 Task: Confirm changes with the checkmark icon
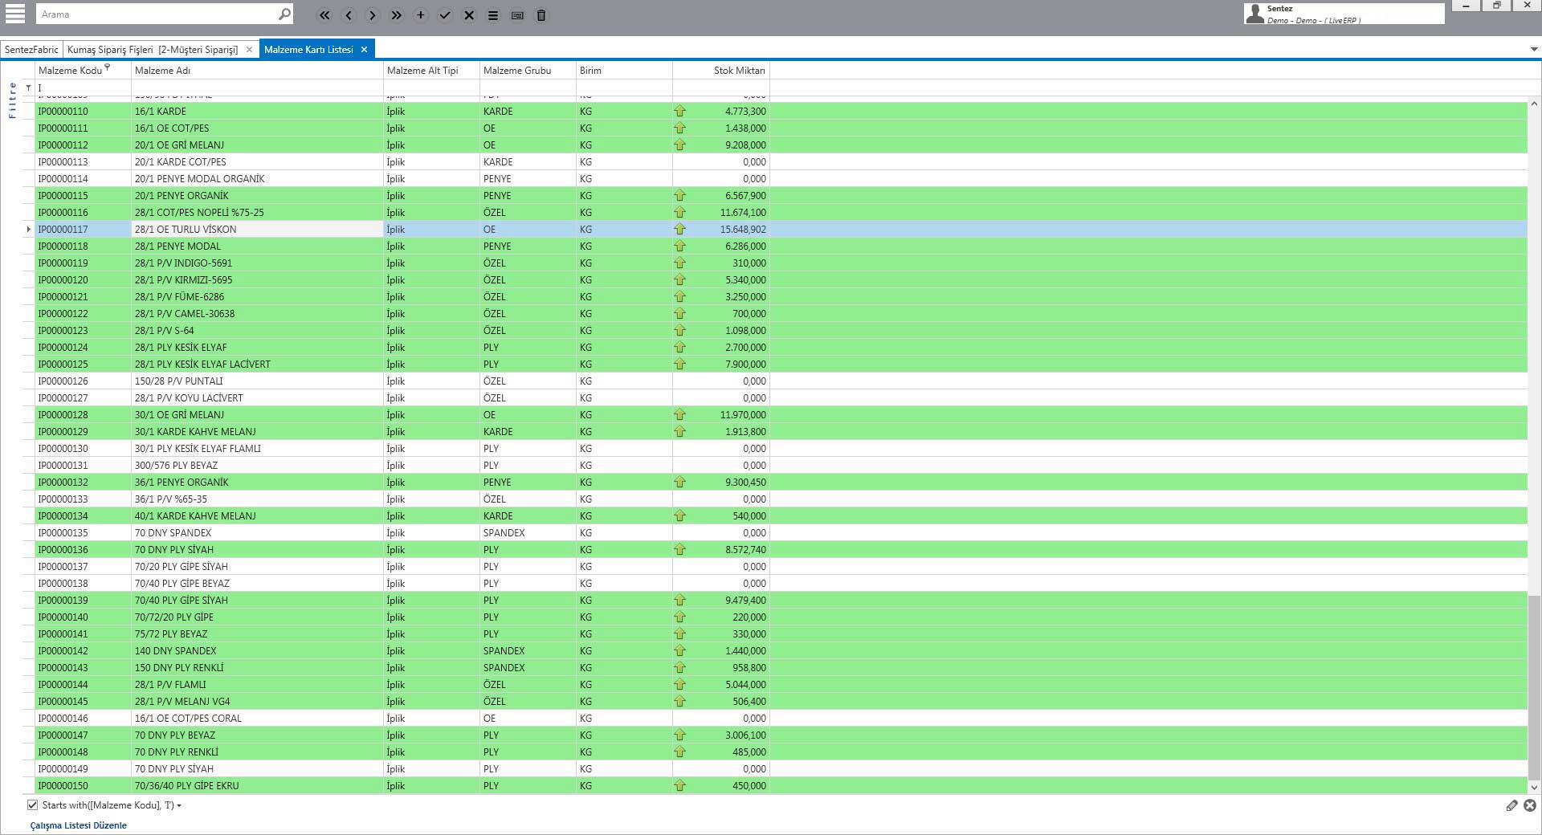[x=445, y=15]
